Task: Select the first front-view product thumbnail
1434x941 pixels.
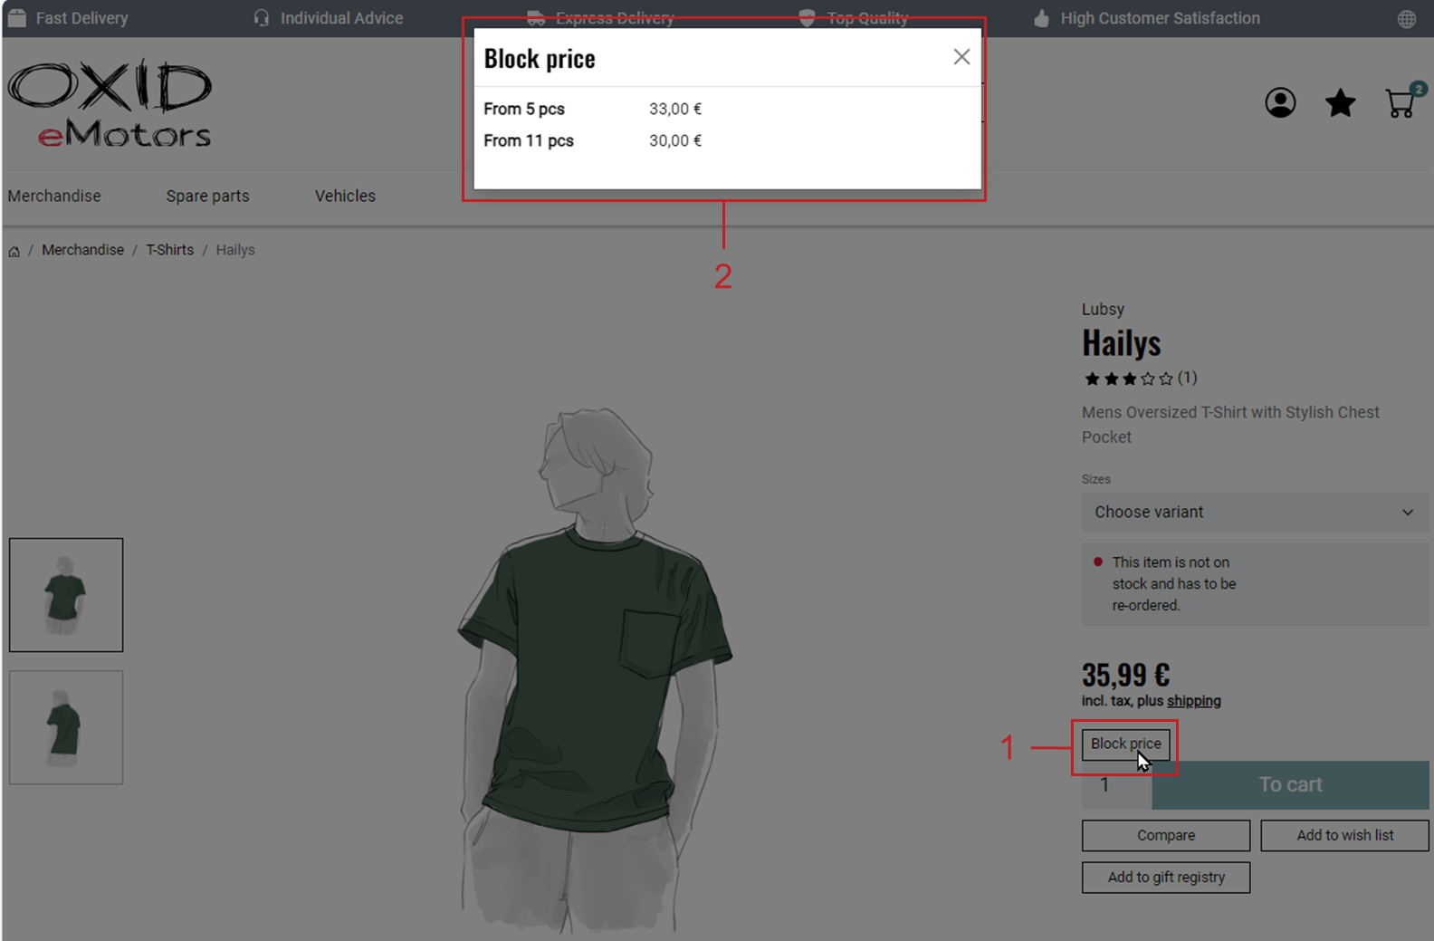Action: point(66,595)
